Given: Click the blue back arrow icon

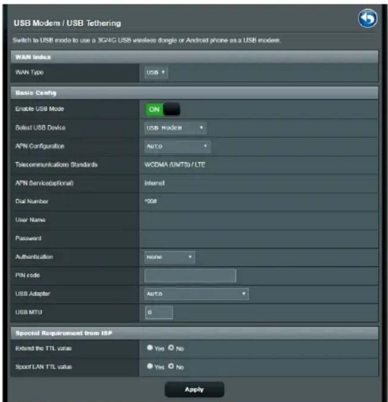Looking at the screenshot, I should (367, 18).
